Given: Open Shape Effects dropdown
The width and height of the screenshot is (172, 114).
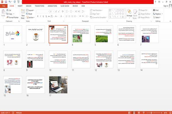Looking at the screenshot, I should 144,17.
